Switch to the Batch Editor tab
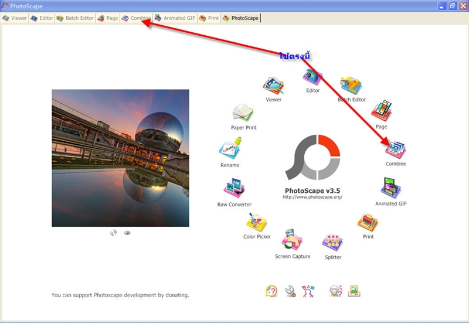 [x=75, y=18]
